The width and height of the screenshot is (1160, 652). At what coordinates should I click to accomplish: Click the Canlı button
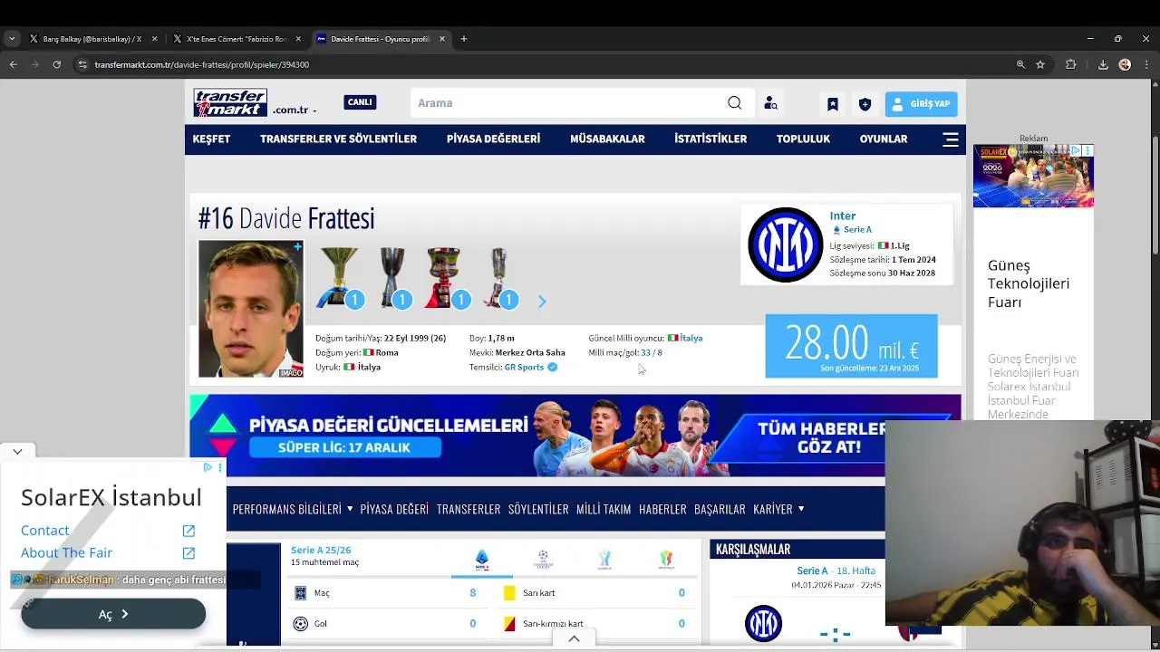[360, 102]
